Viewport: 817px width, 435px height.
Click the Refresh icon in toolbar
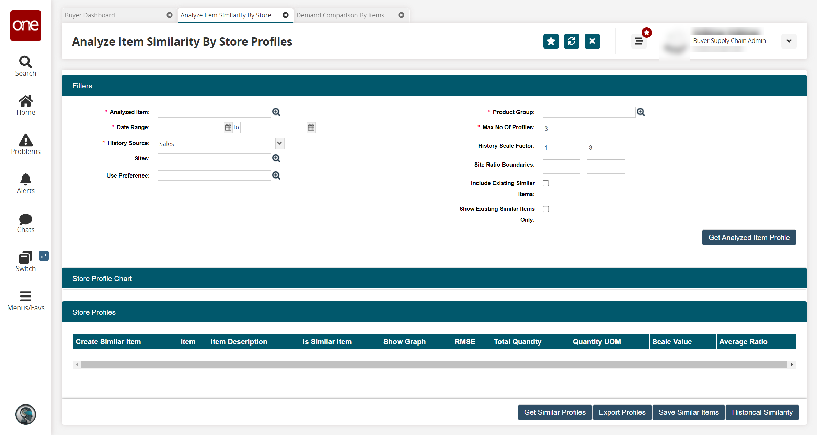[571, 40]
